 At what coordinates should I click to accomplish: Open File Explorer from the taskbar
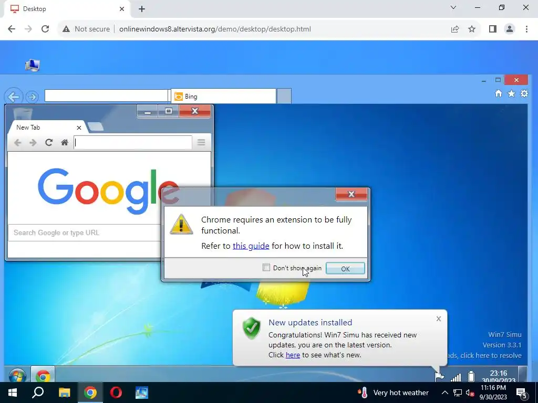(x=64, y=393)
